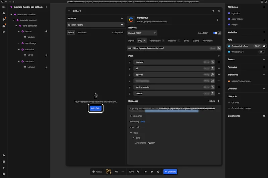
Task: Open formula for environments path segment
Action: (x=212, y=87)
